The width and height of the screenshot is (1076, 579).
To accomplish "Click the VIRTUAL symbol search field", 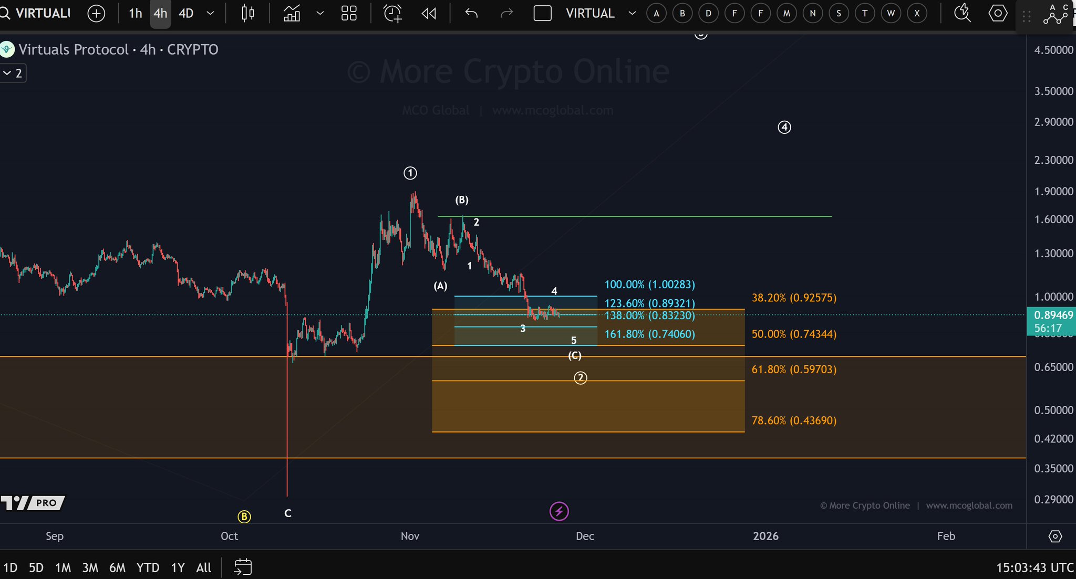I will 42,13.
